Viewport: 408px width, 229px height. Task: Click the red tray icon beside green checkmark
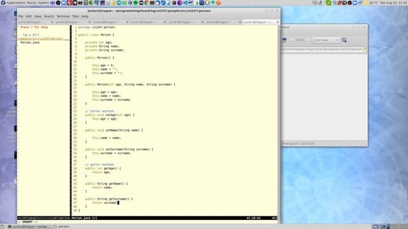tap(339, 3)
